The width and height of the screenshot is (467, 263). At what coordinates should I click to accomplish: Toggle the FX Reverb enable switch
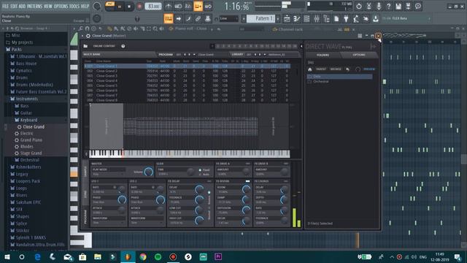click(x=247, y=181)
